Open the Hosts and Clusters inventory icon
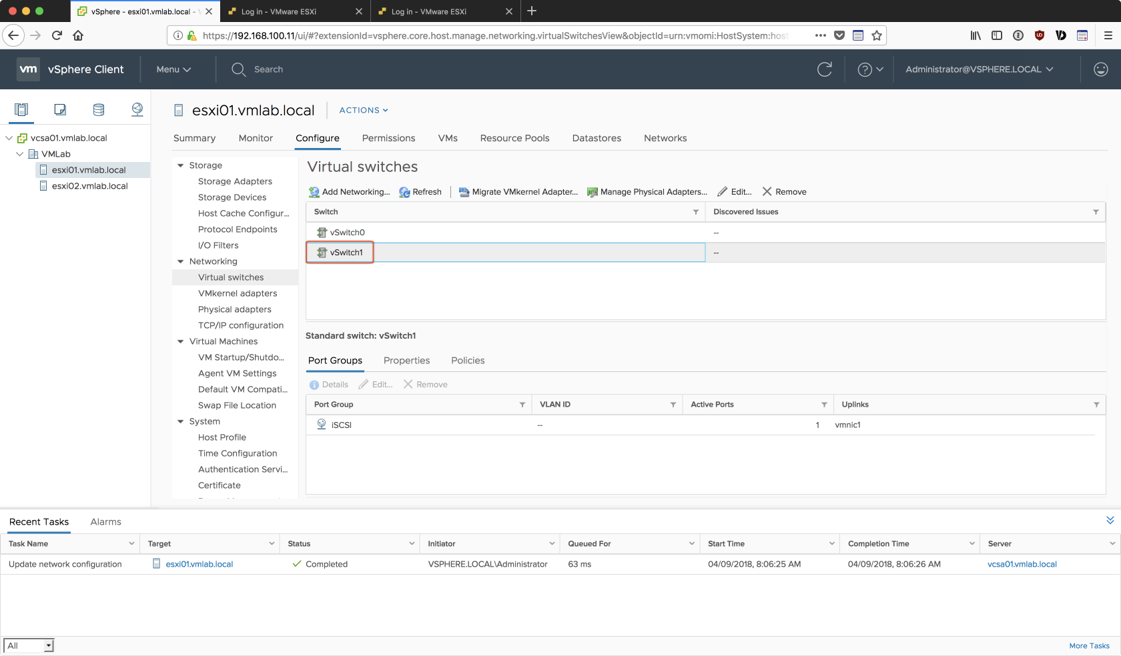Viewport: 1121px width, 656px height. click(21, 109)
